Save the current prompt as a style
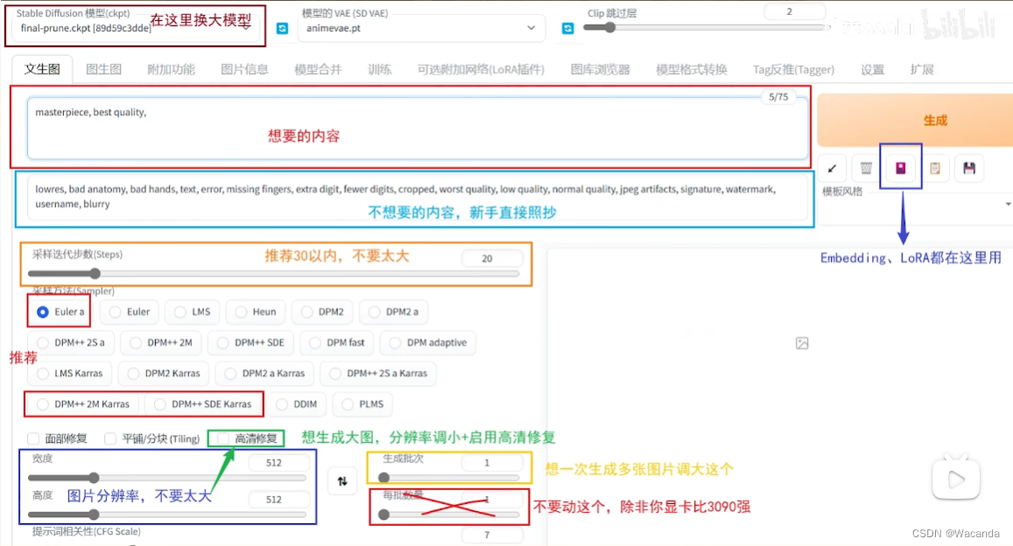The width and height of the screenshot is (1013, 546). (x=969, y=168)
